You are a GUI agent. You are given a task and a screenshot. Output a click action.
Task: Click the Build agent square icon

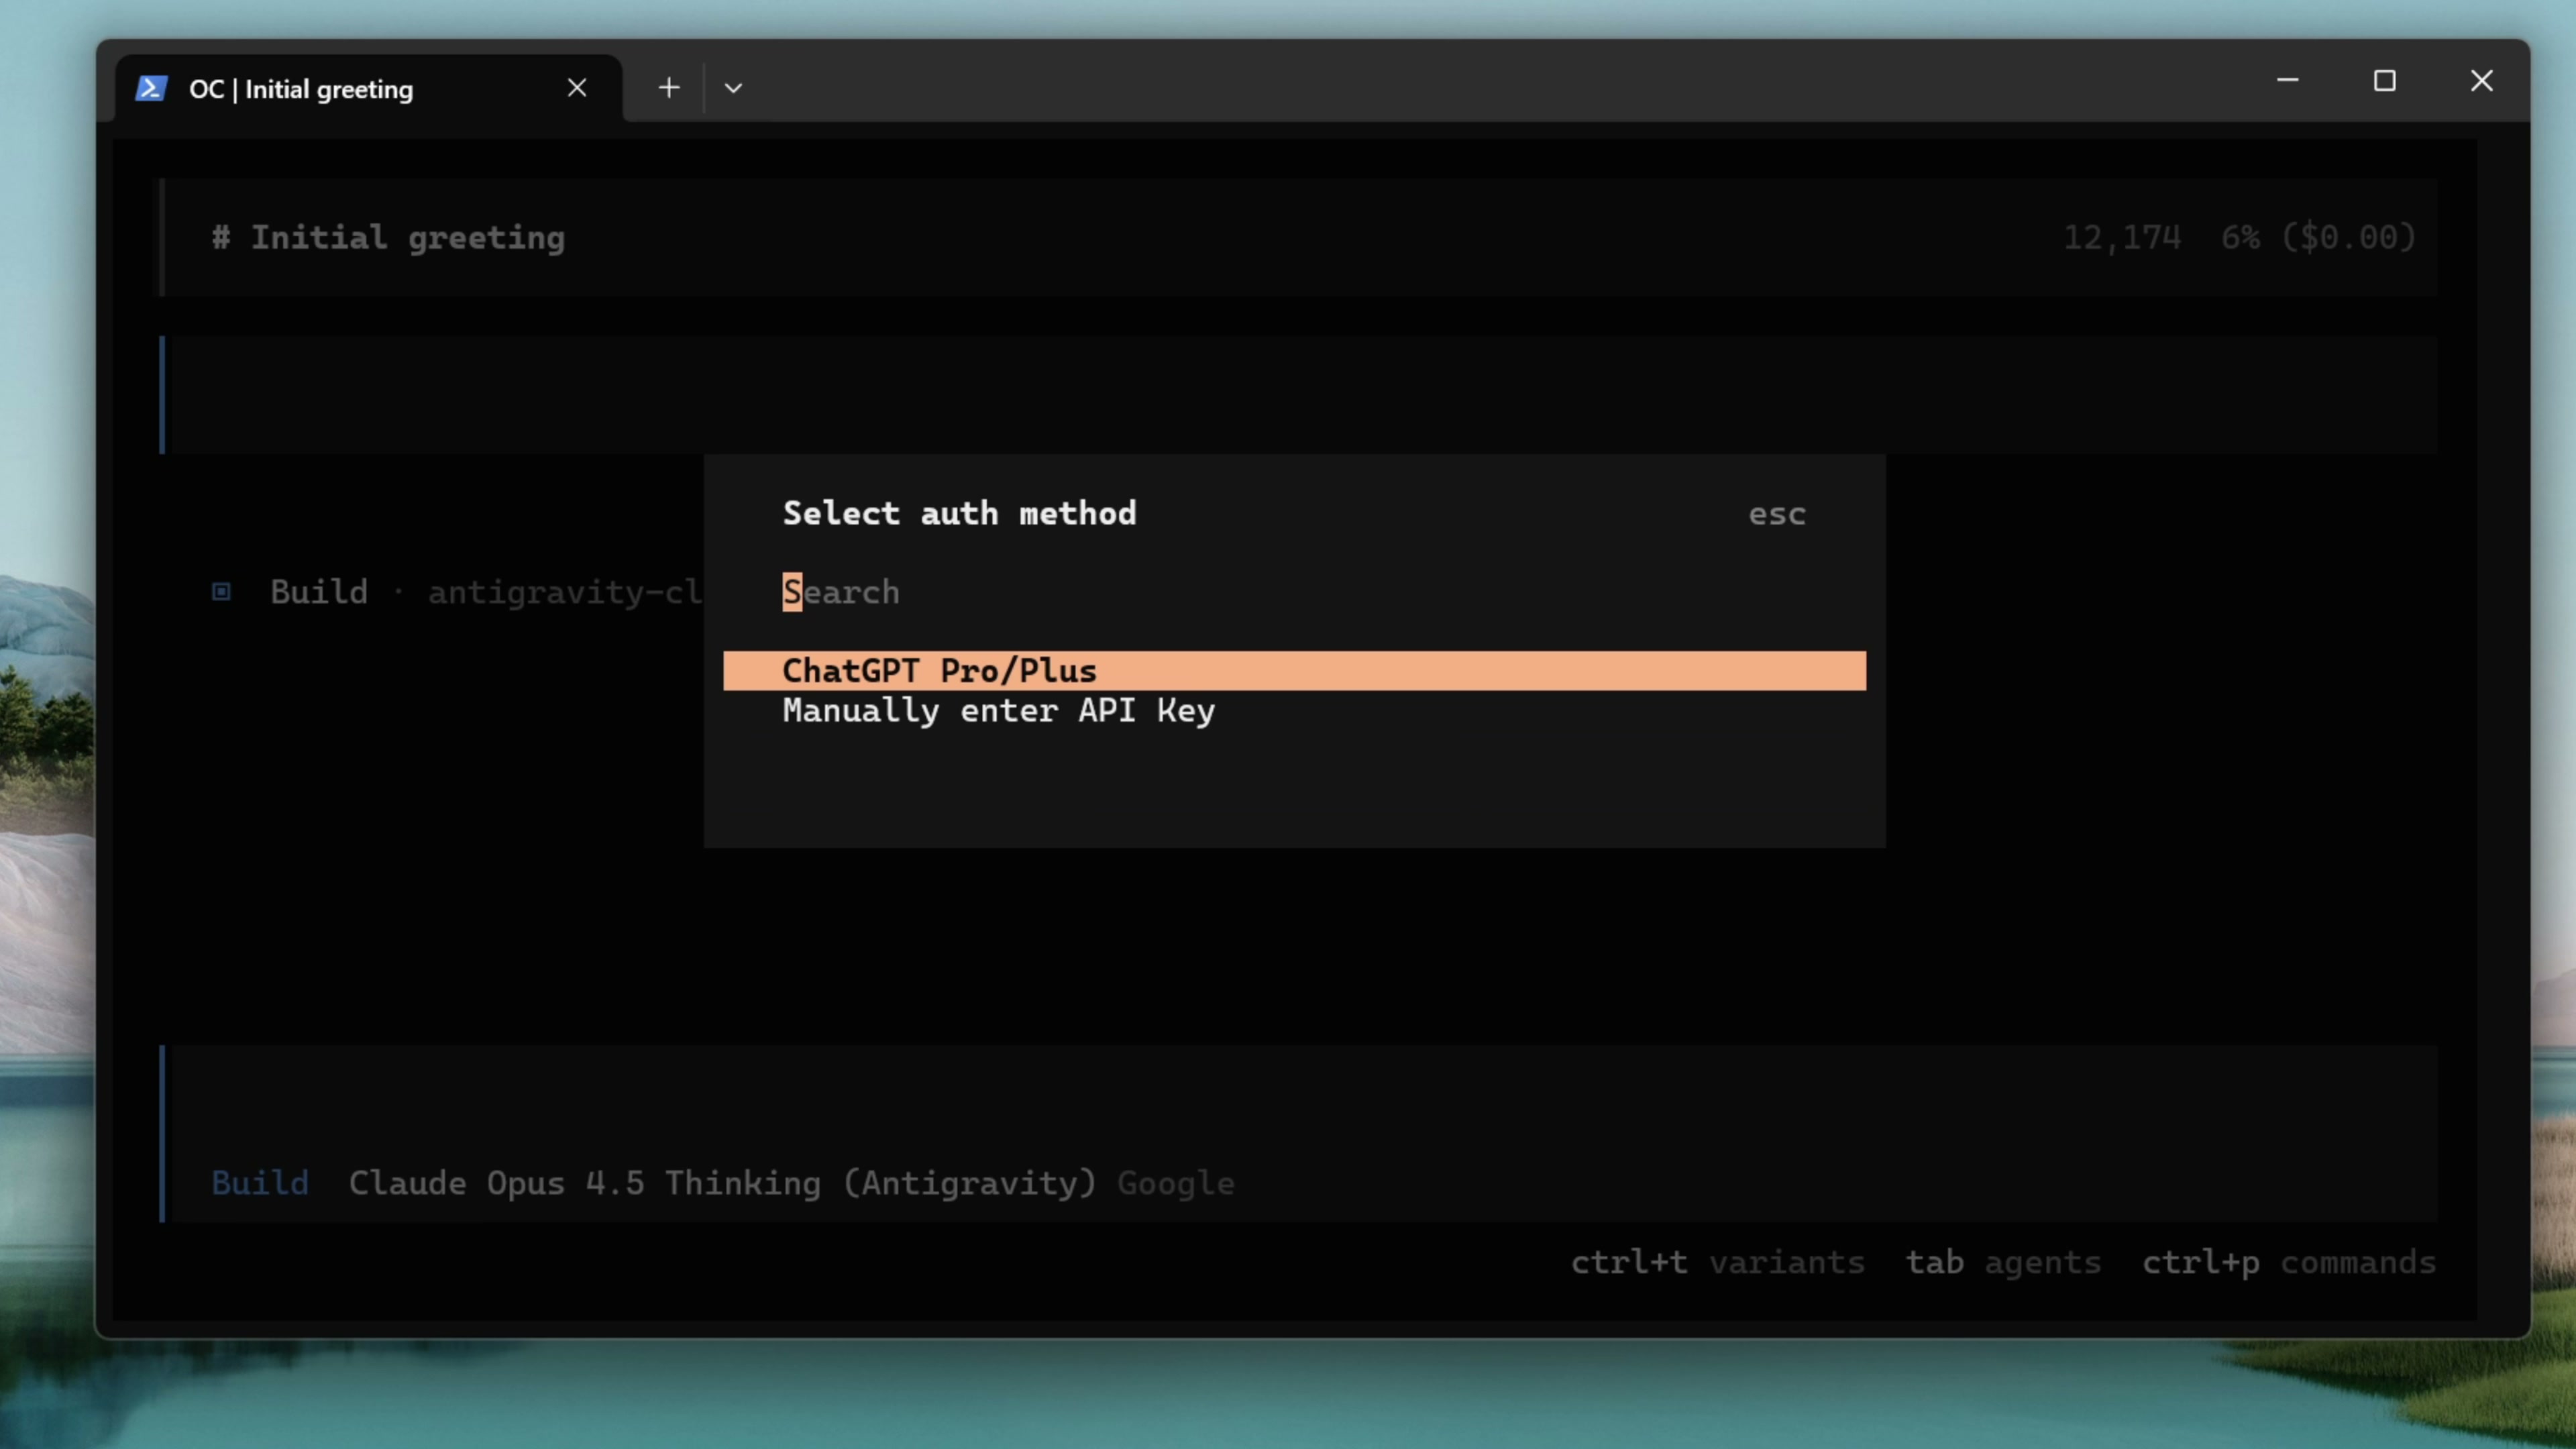tap(221, 592)
